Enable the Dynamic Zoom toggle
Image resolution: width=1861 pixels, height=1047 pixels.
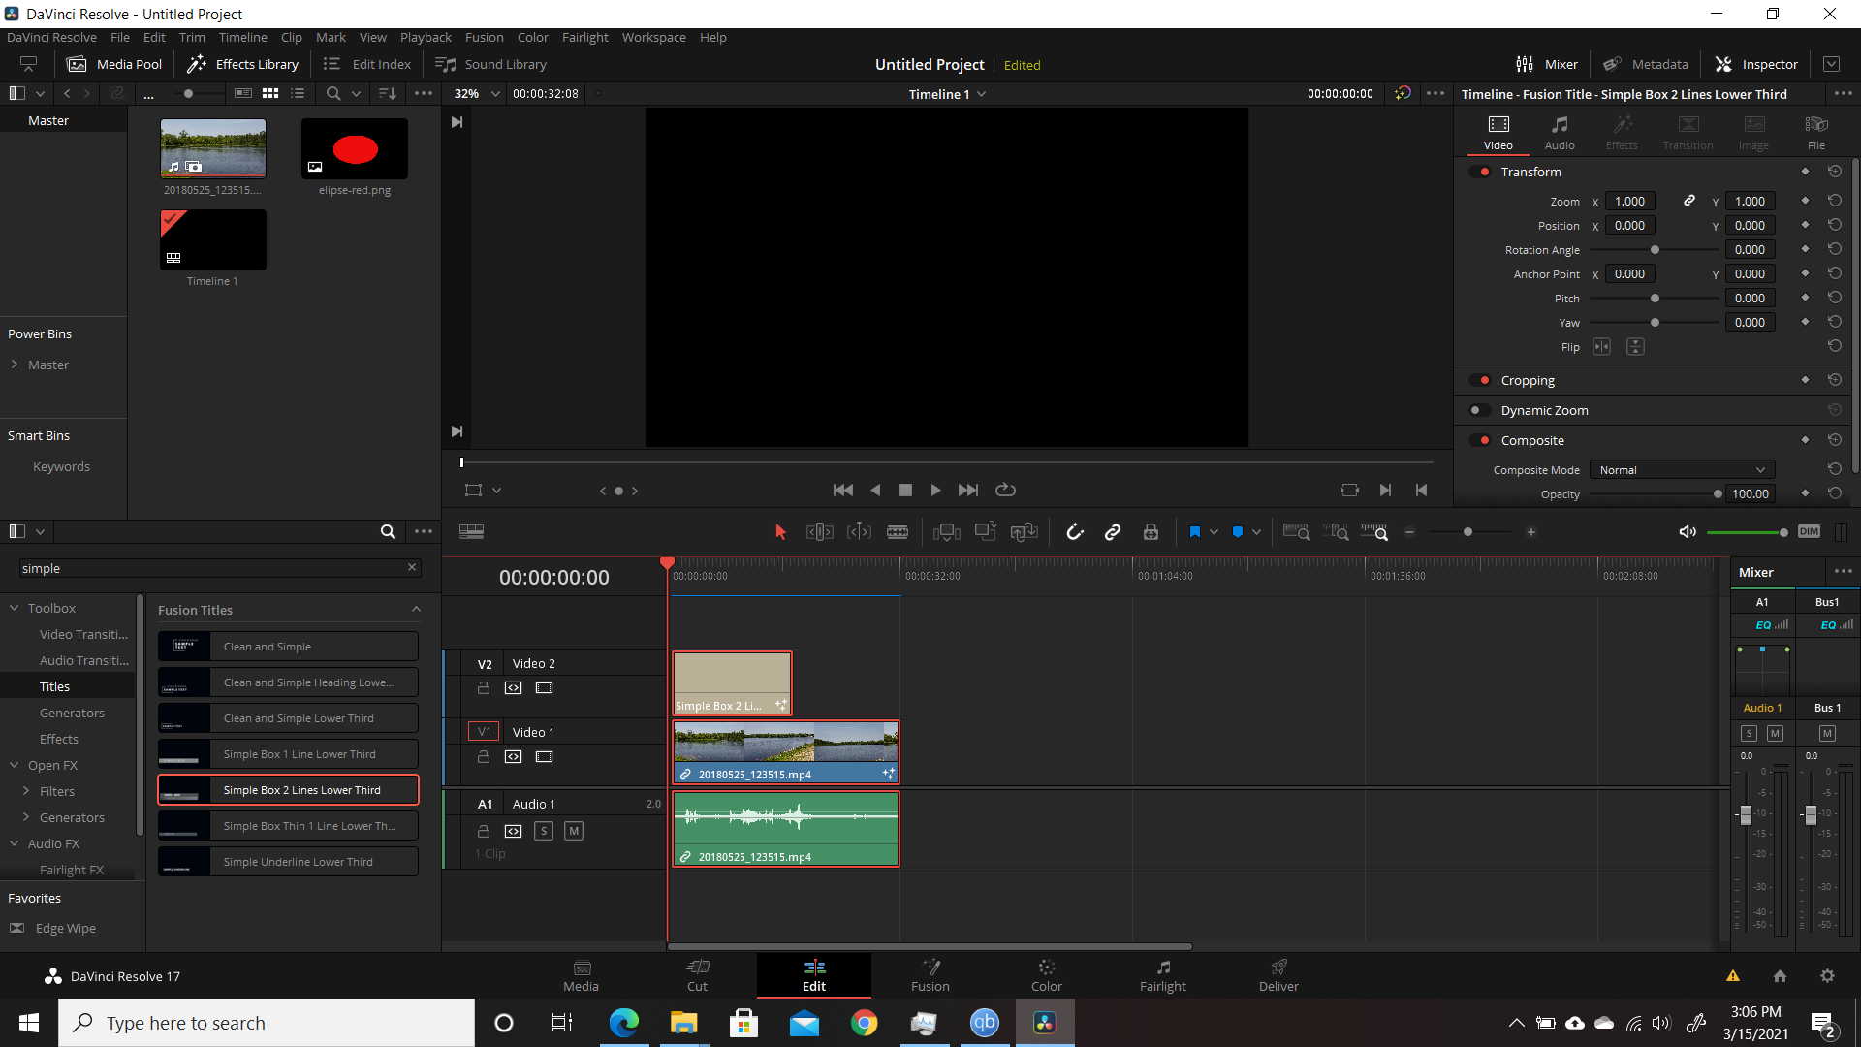click(1479, 410)
